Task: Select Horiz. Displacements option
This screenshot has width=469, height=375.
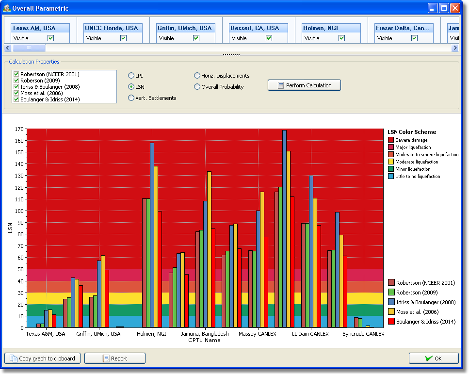Action: click(197, 76)
